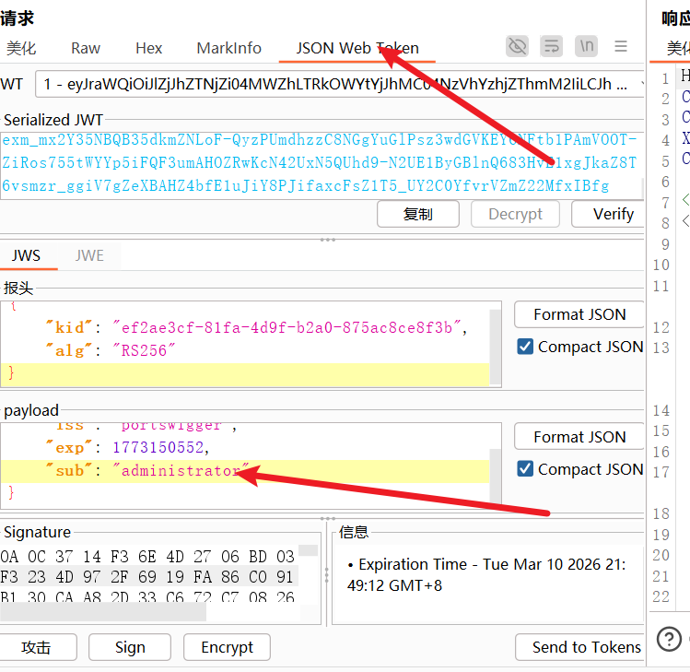This screenshot has height=672, width=690.
Task: Click the help question mark icon
Action: (671, 638)
